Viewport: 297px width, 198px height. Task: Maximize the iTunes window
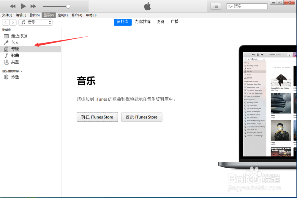[x=280, y=2]
